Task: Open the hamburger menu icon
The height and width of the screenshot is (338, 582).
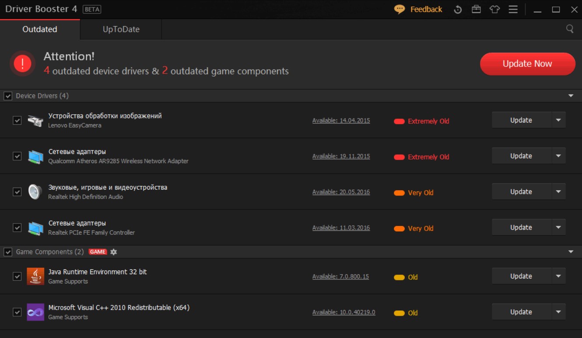Action: click(513, 10)
